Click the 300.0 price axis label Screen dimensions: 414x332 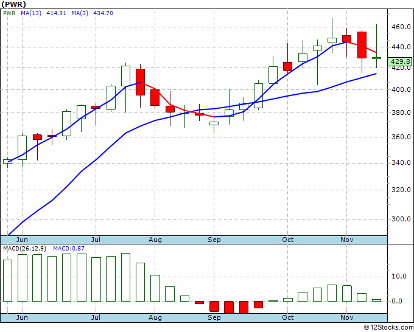401,219
